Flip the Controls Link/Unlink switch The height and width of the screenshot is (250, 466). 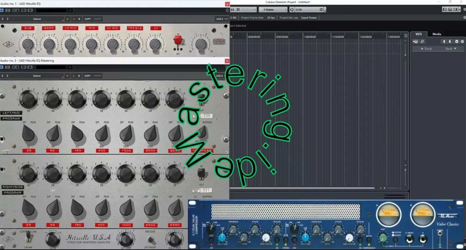28,237
